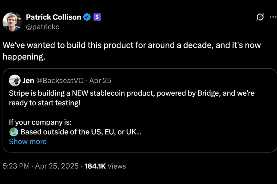Expand the quoted tweet with Show more
Screen dimensions: 277x184
28,142
